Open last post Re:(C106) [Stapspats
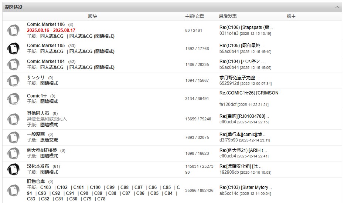Image resolution: width=344 pixels, height=203 pixels. 246,27
